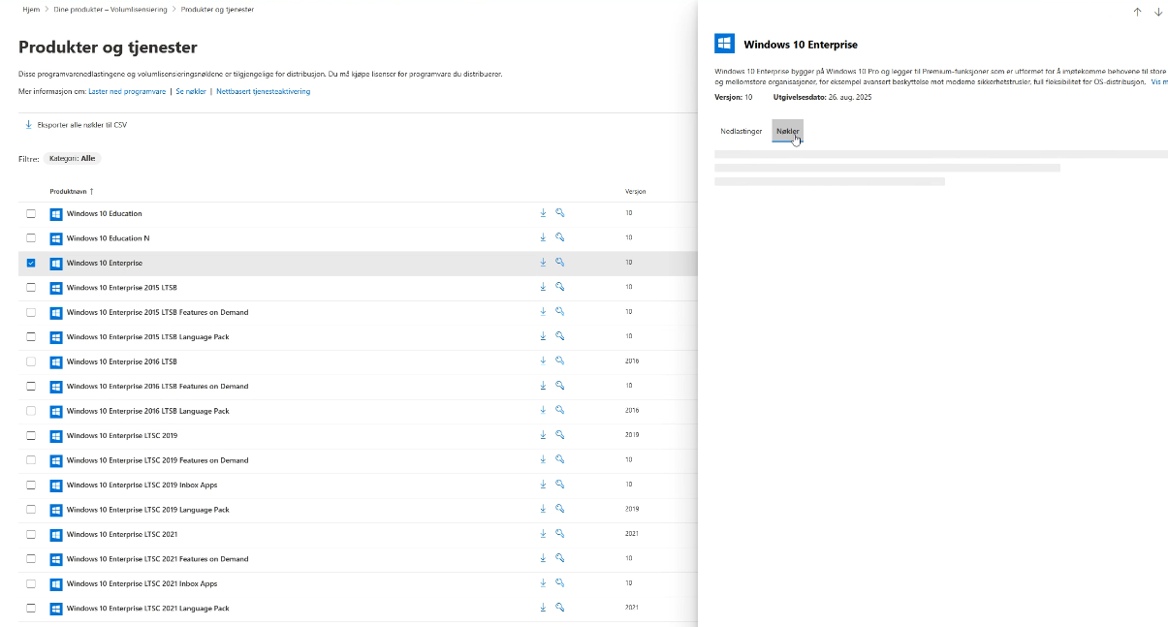The width and height of the screenshot is (1168, 627).
Task: Check Windows 10 Enterprise LTSC 2021 Inbox Apps
Action: (x=31, y=583)
